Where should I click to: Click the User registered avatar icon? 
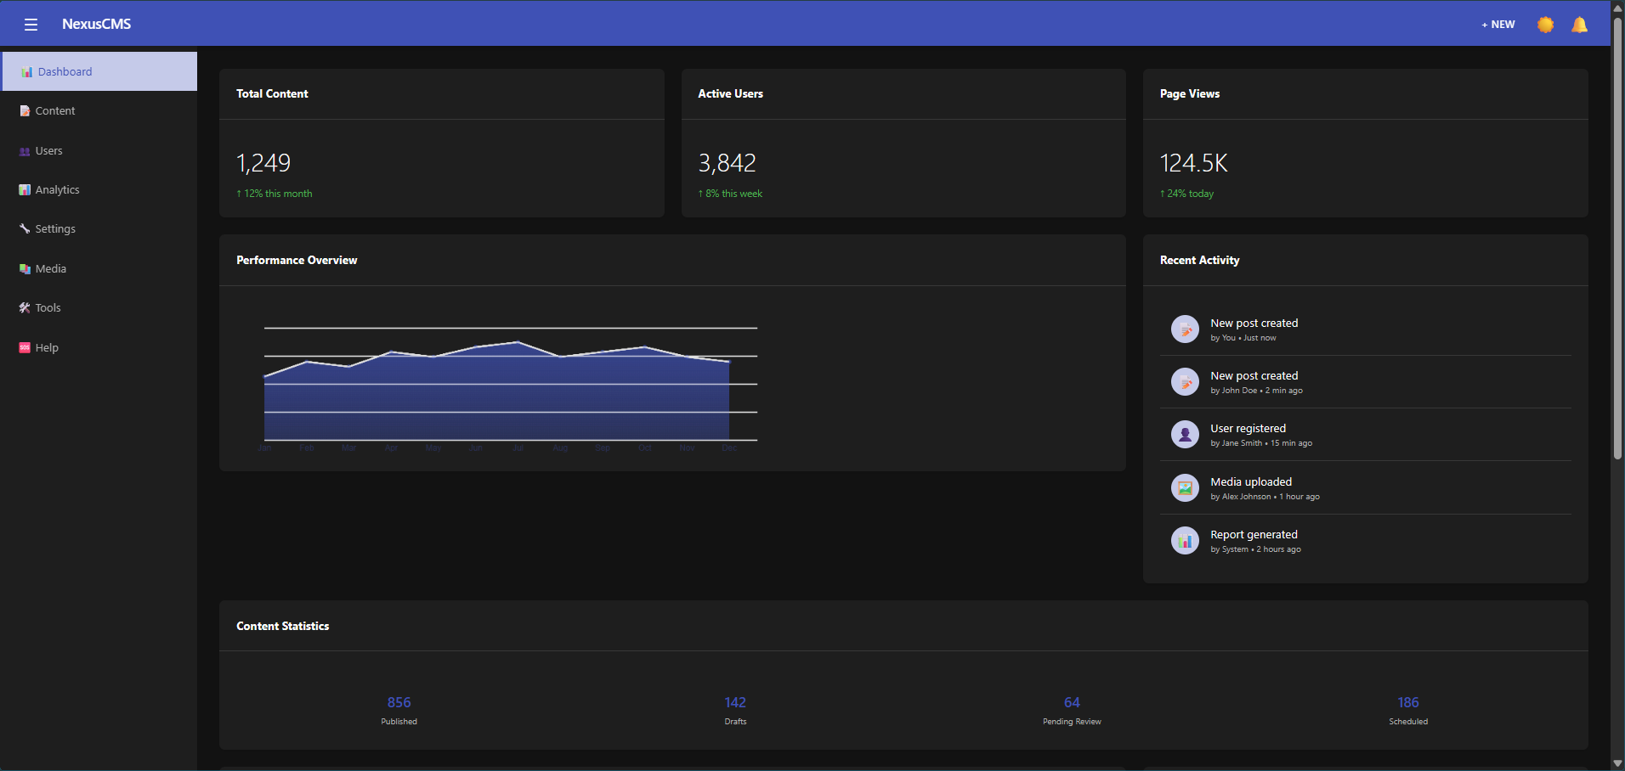pos(1185,435)
